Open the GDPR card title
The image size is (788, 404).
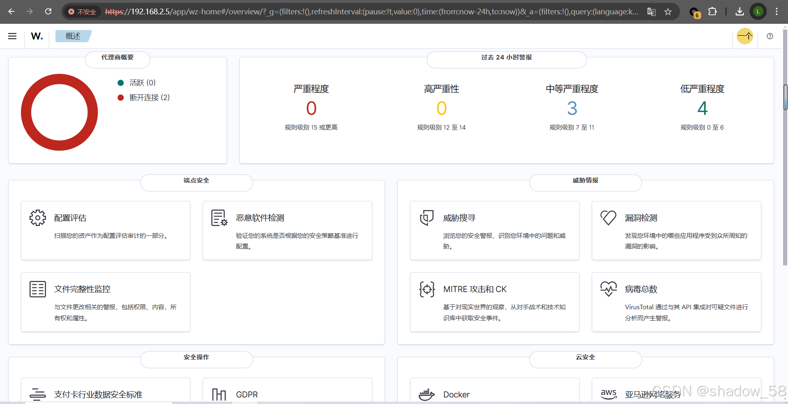point(247,395)
